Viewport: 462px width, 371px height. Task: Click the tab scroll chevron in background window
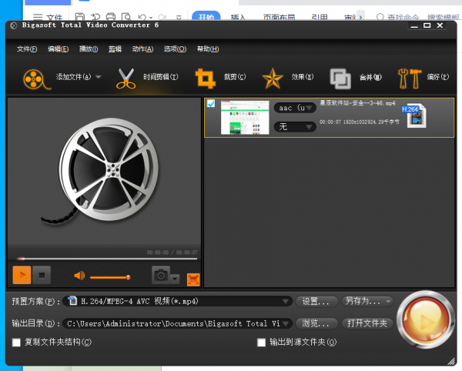pos(360,17)
